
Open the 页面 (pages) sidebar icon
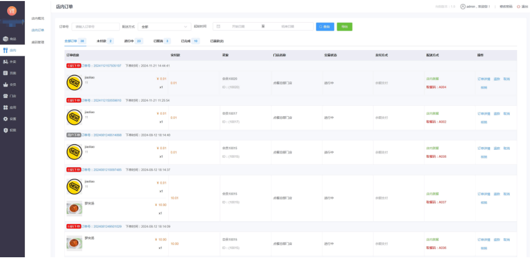tap(5, 73)
